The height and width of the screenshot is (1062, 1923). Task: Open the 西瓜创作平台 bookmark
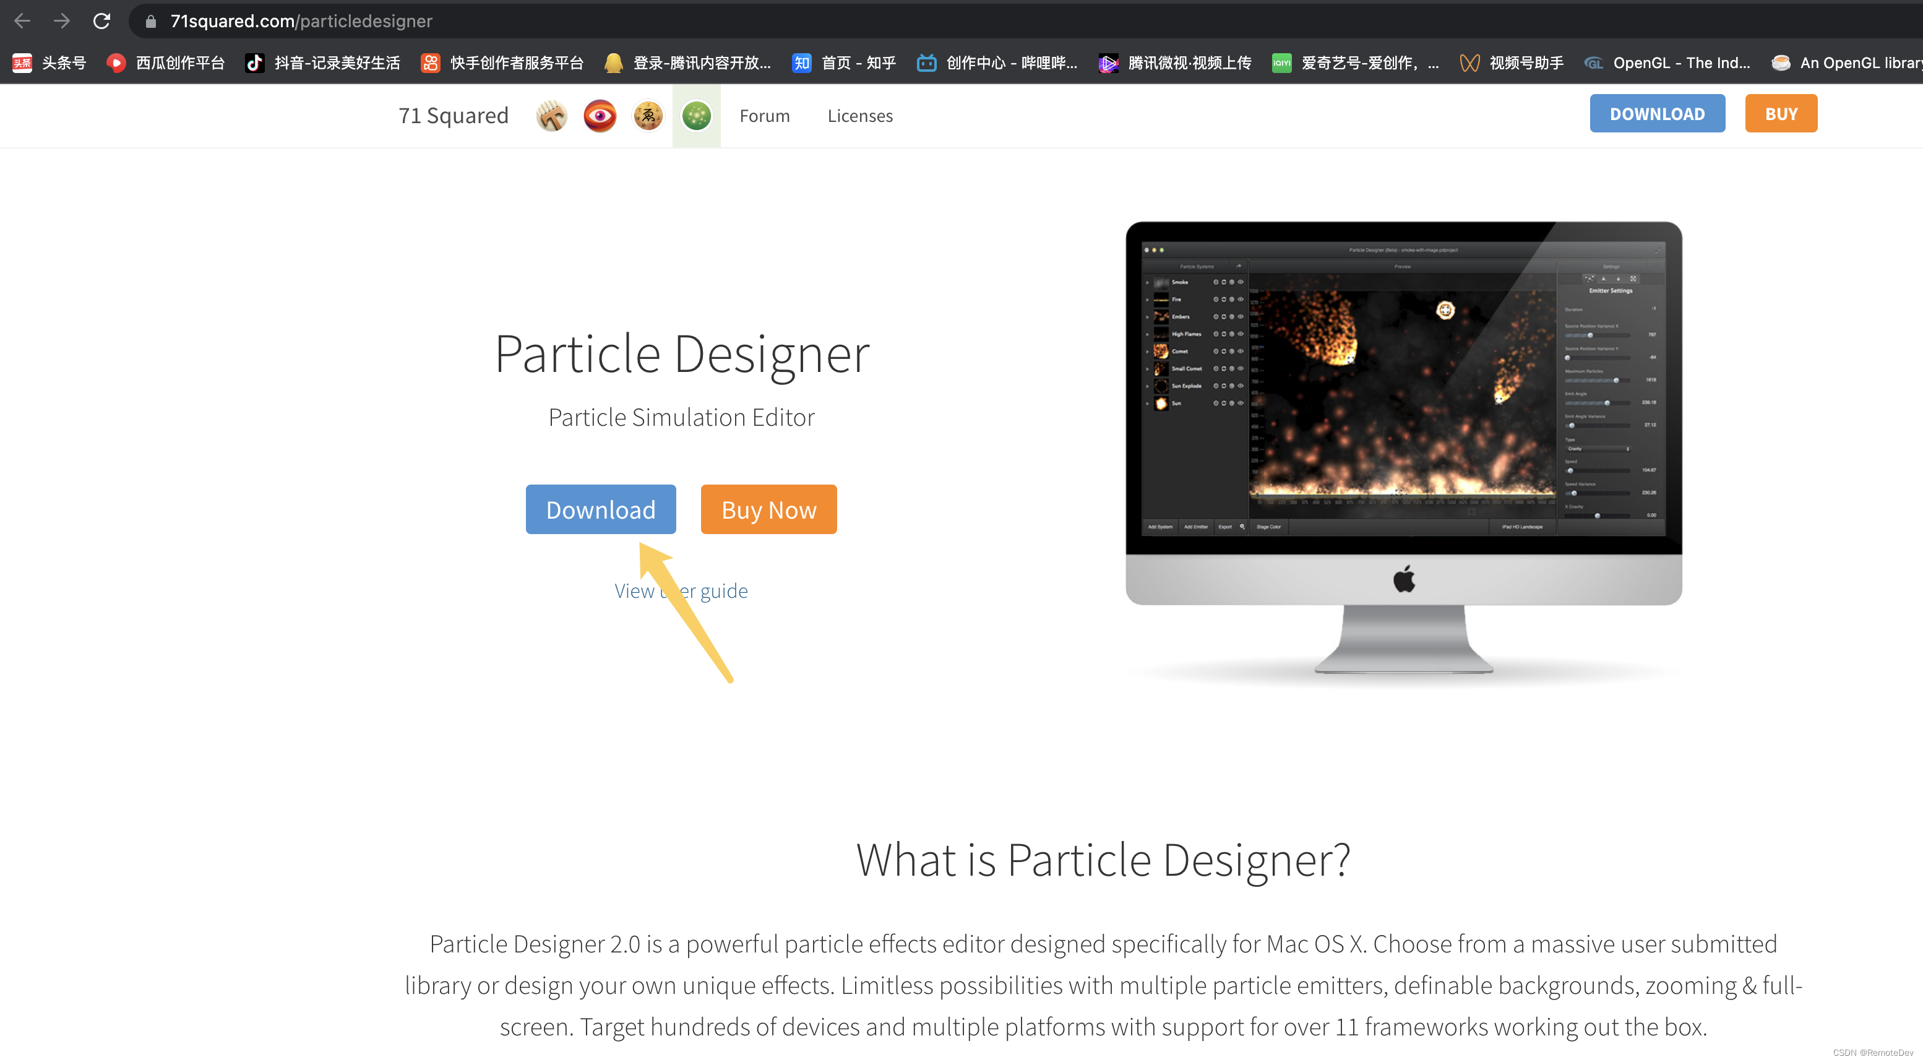click(165, 63)
